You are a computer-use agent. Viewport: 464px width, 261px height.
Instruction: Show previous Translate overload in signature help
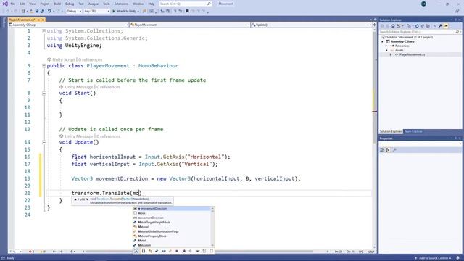(x=75, y=199)
